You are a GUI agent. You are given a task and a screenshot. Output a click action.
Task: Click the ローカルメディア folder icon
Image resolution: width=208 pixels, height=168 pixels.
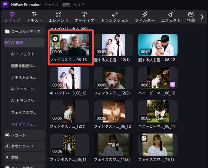pos(7,31)
